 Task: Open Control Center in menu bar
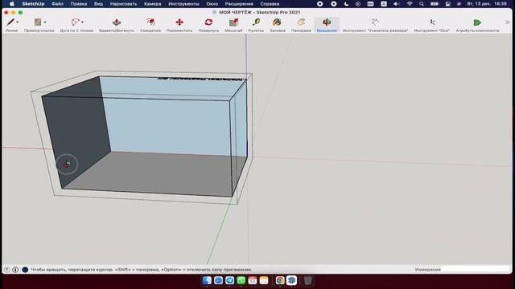pyautogui.click(x=447, y=4)
